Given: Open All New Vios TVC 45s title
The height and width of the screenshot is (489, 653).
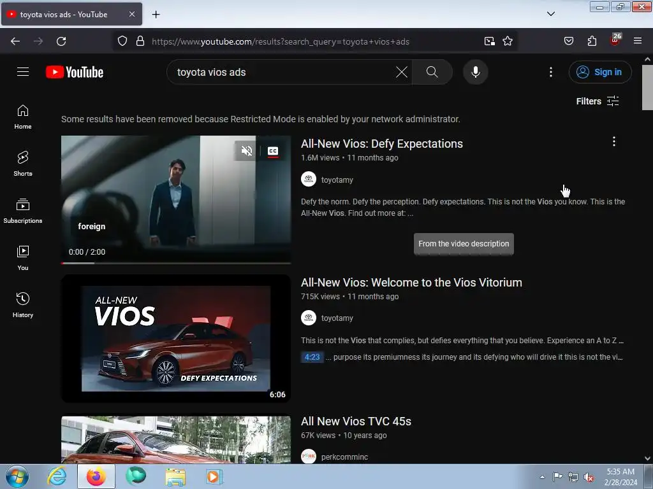Looking at the screenshot, I should click(356, 422).
